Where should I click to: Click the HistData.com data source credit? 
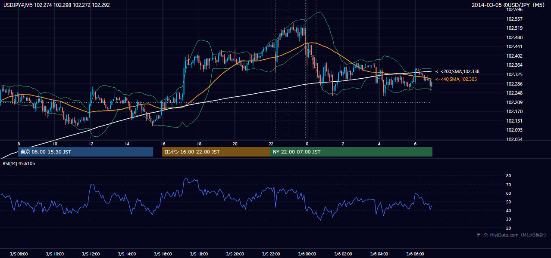coord(511,235)
